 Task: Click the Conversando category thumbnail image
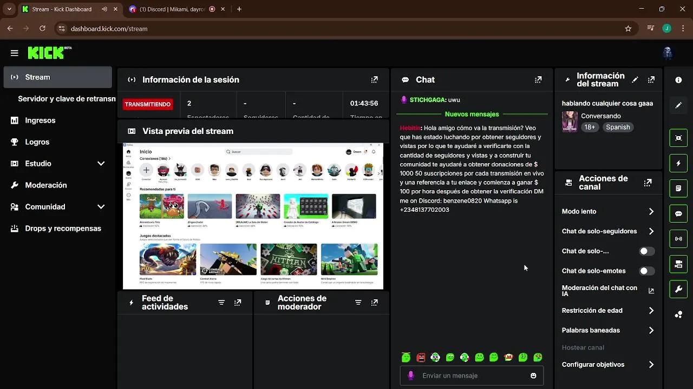(x=570, y=122)
